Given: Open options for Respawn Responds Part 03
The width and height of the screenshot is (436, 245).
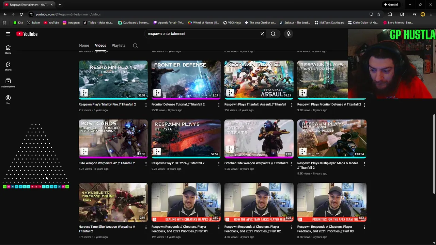Looking at the screenshot, I should pyautogui.click(x=364, y=227).
